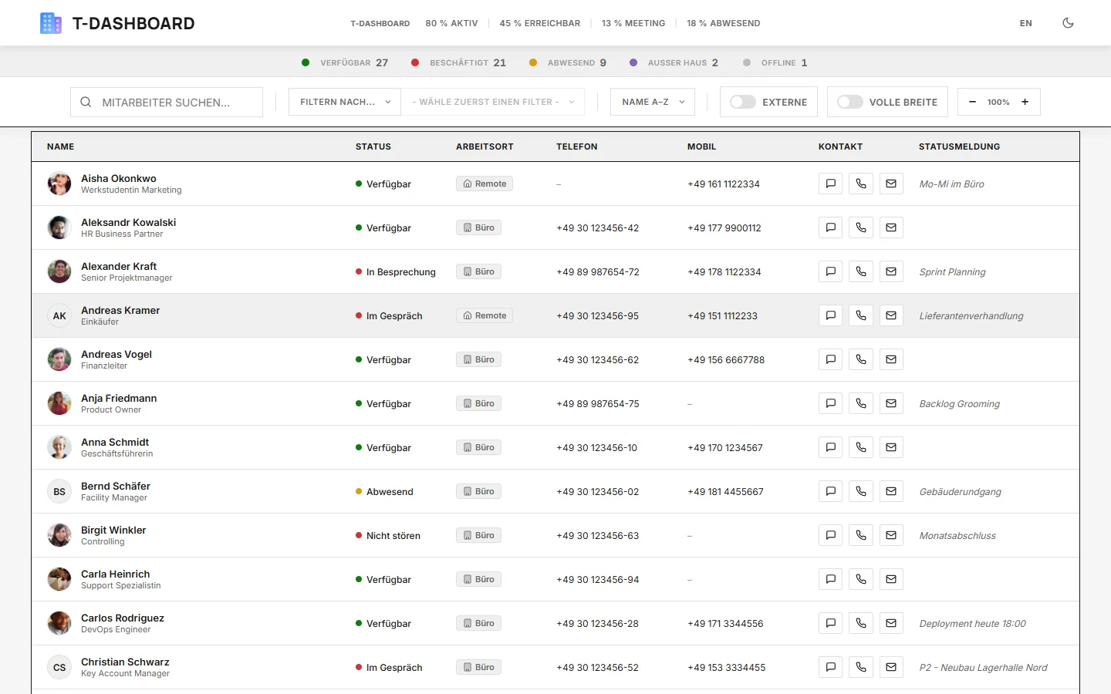
Task: Click the search magnifier icon
Action: (86, 102)
